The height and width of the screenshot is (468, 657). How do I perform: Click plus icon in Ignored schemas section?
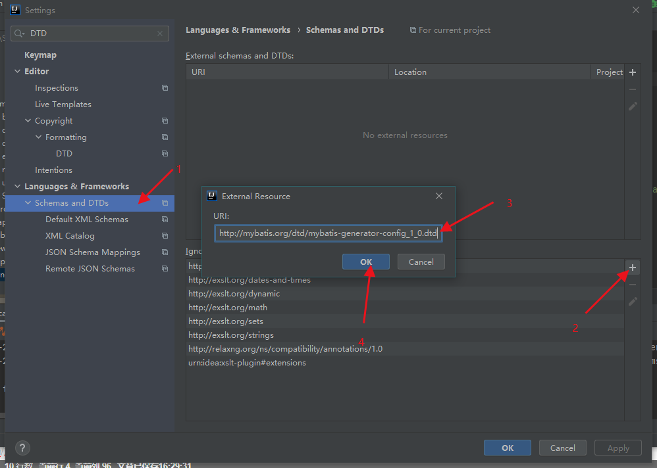pyautogui.click(x=632, y=268)
